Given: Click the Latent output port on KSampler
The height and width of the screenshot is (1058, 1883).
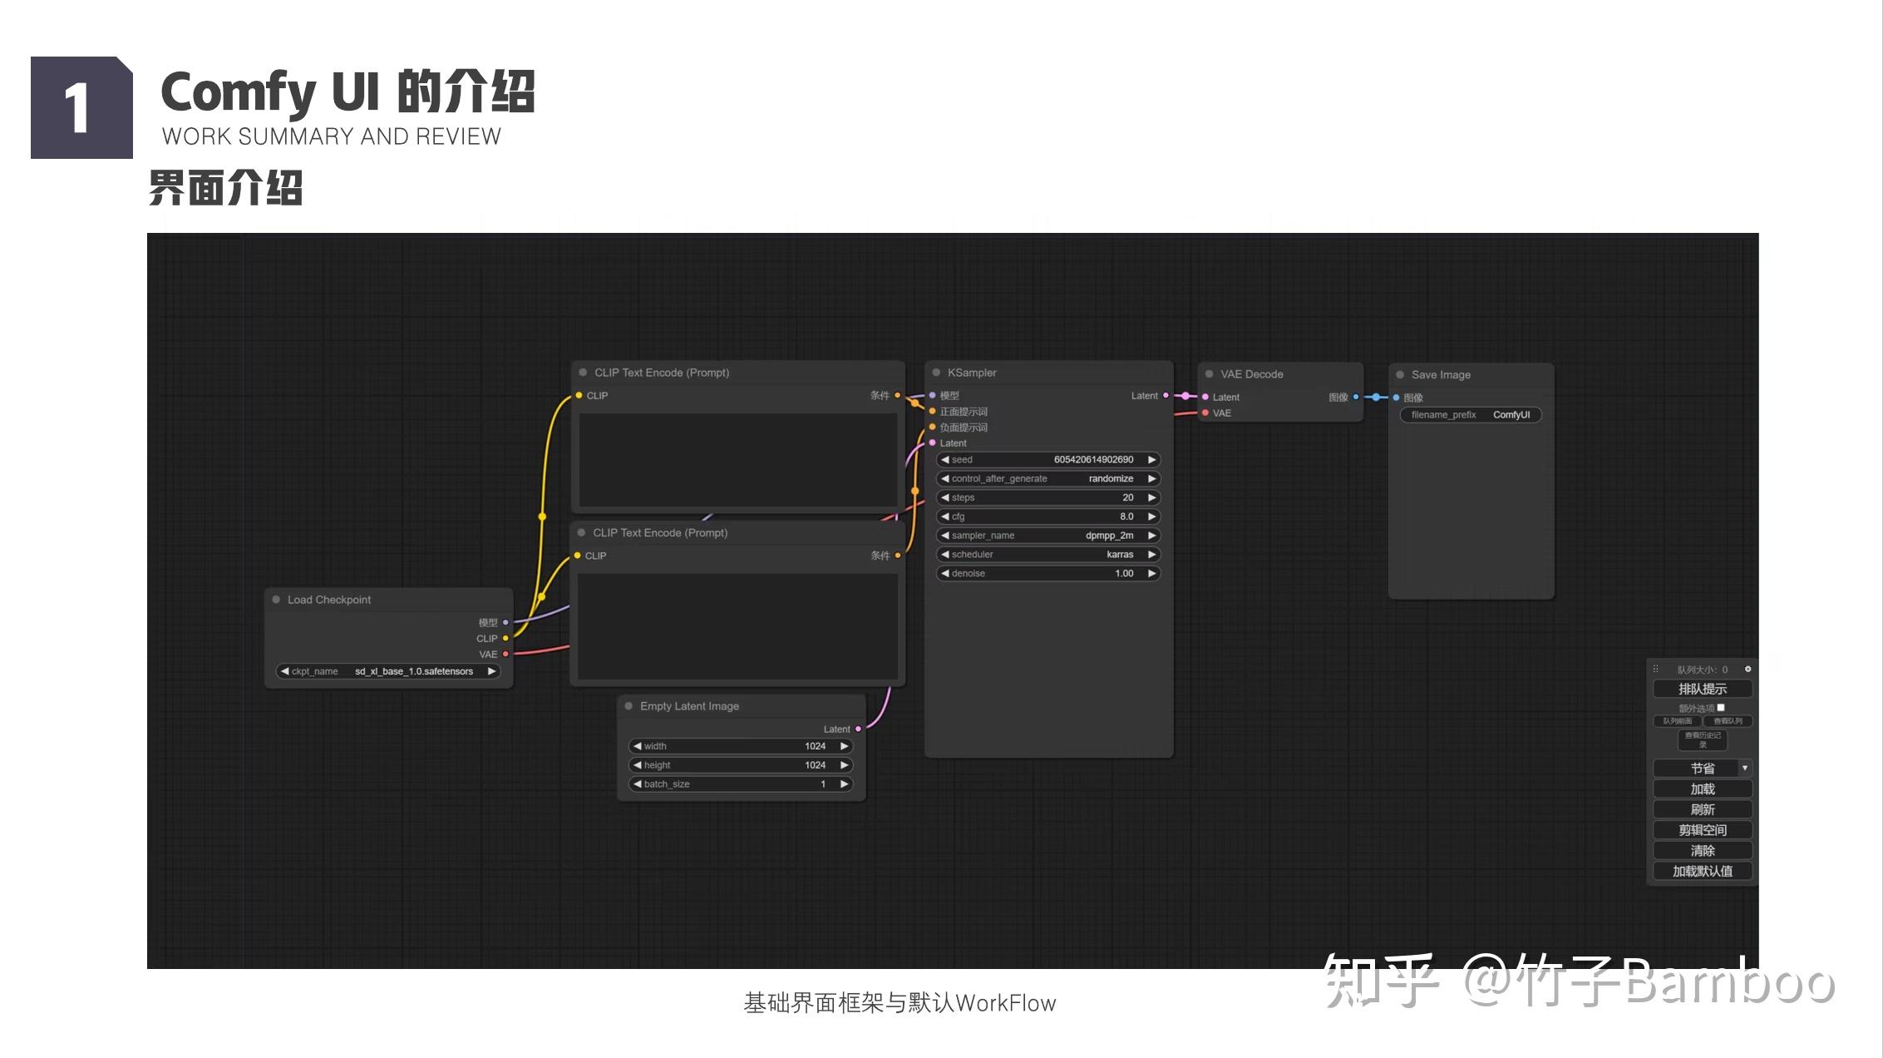Looking at the screenshot, I should click(x=1166, y=395).
